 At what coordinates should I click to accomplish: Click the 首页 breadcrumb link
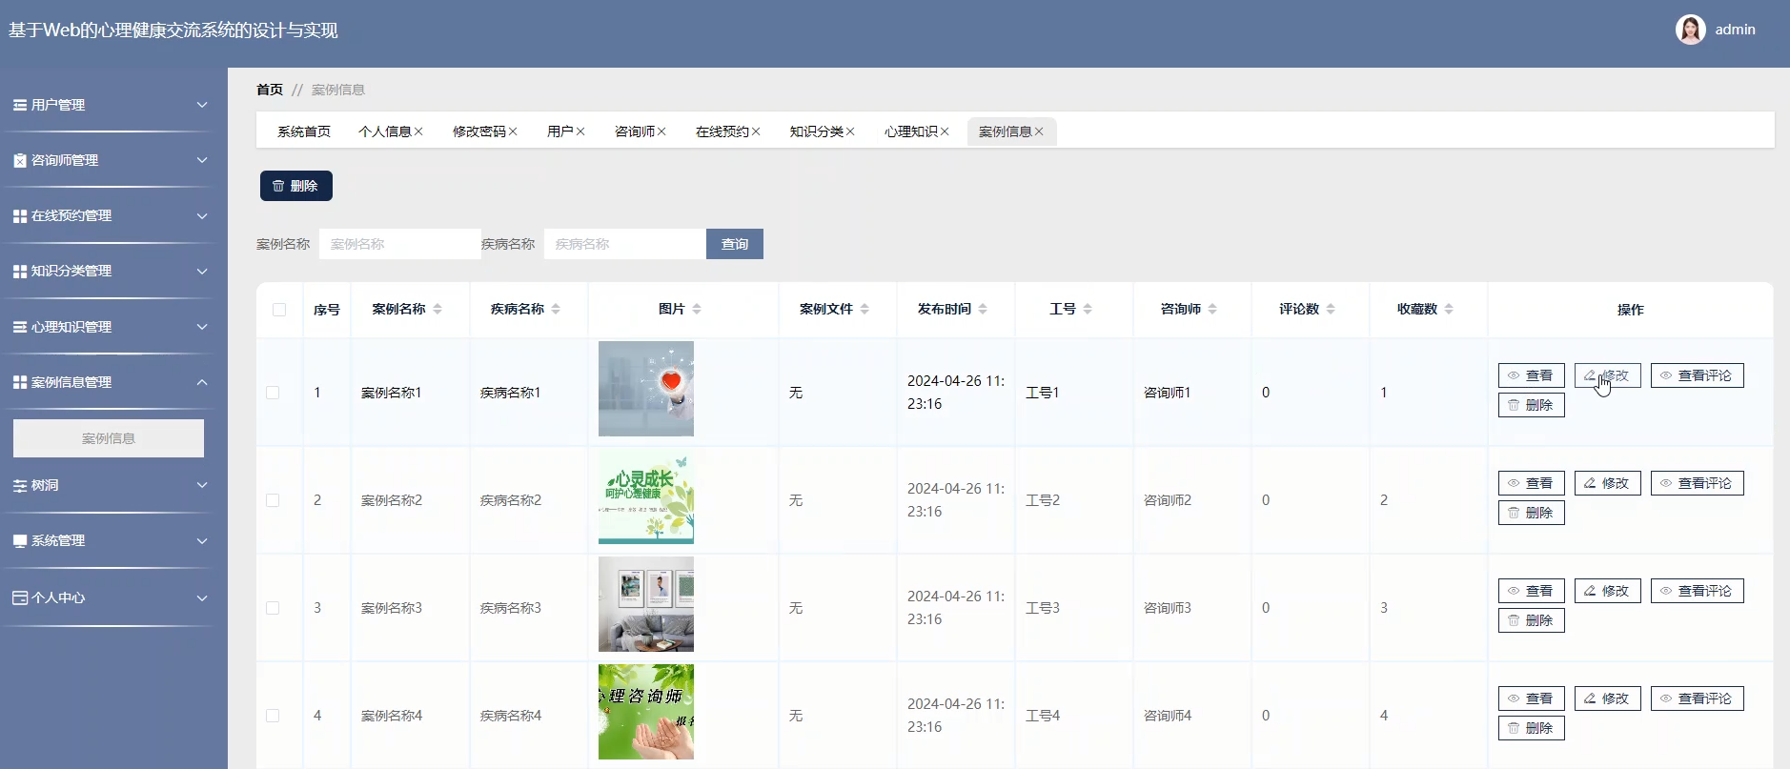270,90
